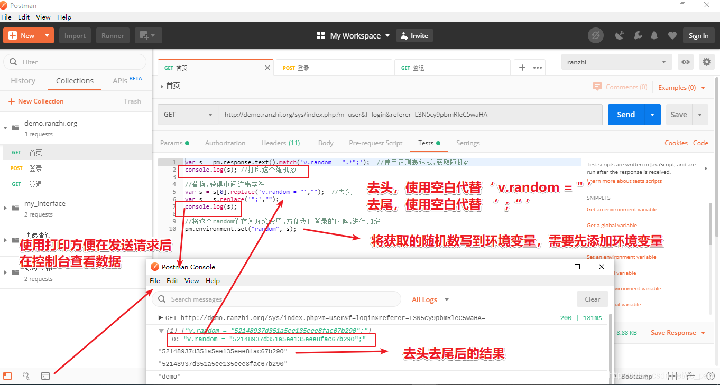Image resolution: width=720 pixels, height=385 pixels.
Task: Click the Runner button
Action: click(113, 35)
